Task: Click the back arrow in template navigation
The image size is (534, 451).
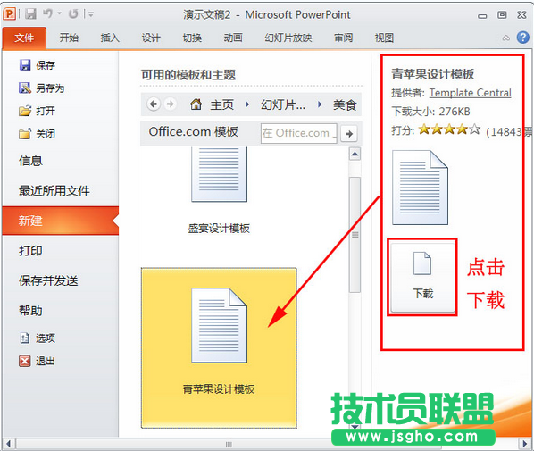Action: [x=154, y=104]
